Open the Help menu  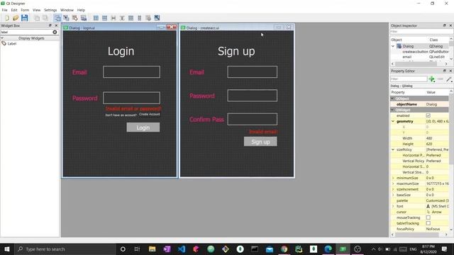click(x=81, y=10)
